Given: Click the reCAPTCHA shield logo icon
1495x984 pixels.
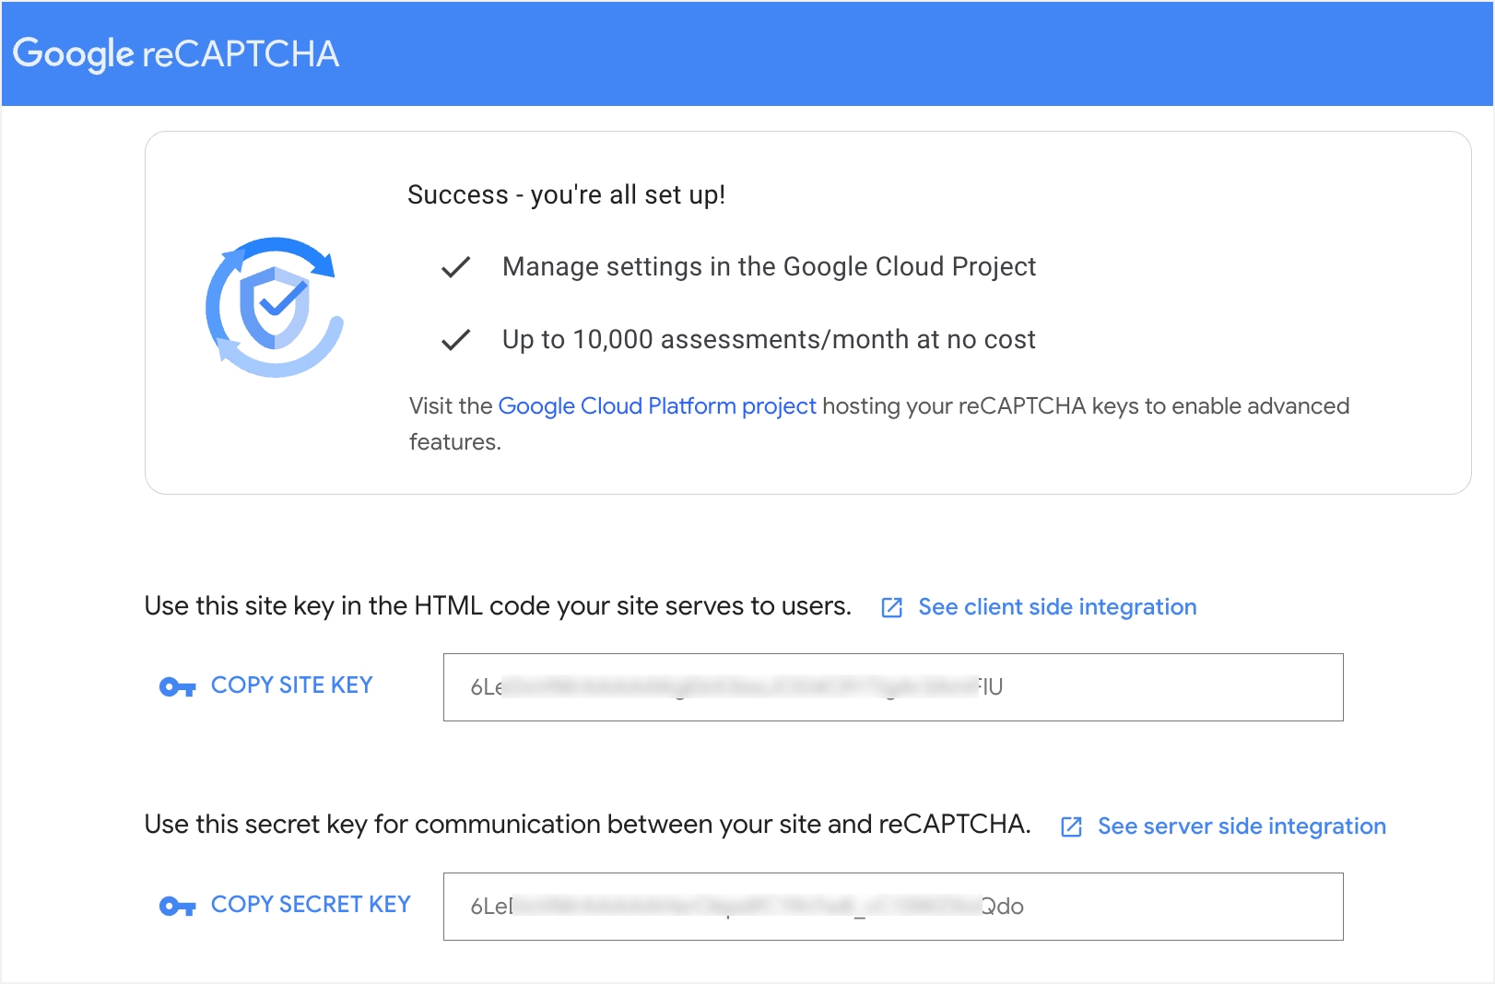Looking at the screenshot, I should point(275,307).
